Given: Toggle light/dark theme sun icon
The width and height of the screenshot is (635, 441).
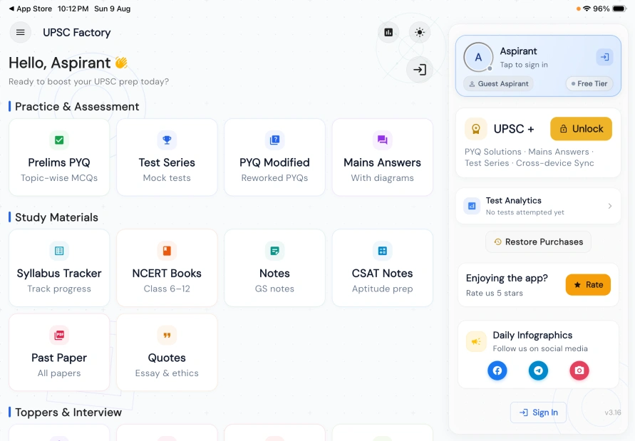Looking at the screenshot, I should (420, 32).
